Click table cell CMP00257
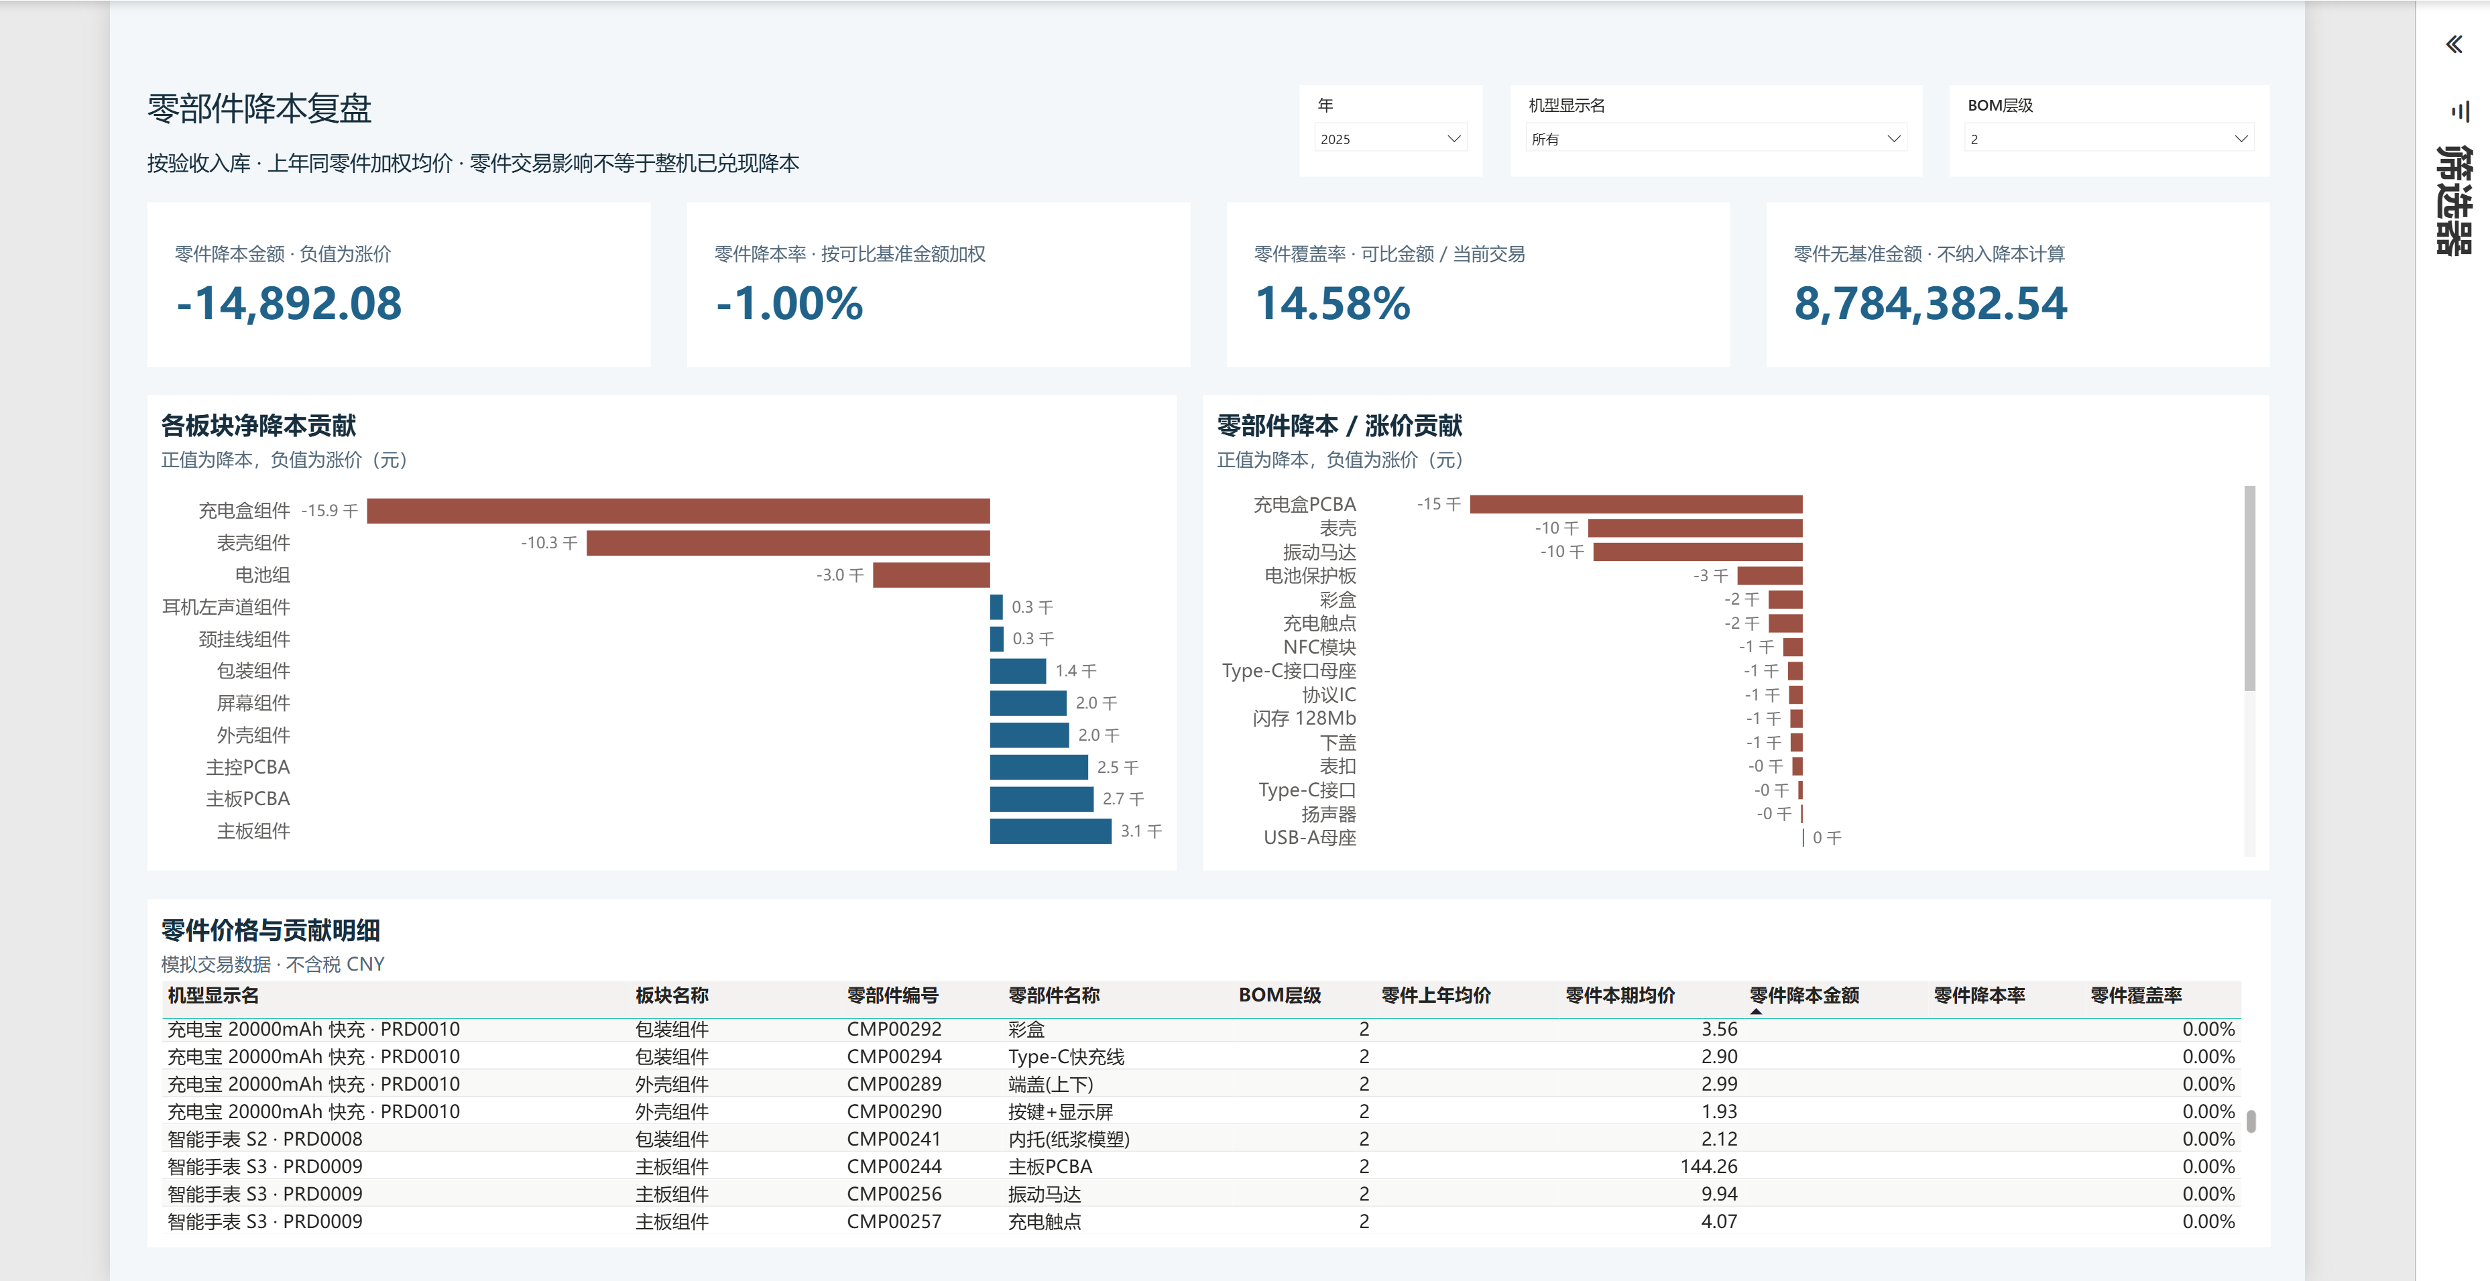Viewport: 2490px width, 1281px height. tap(893, 1221)
